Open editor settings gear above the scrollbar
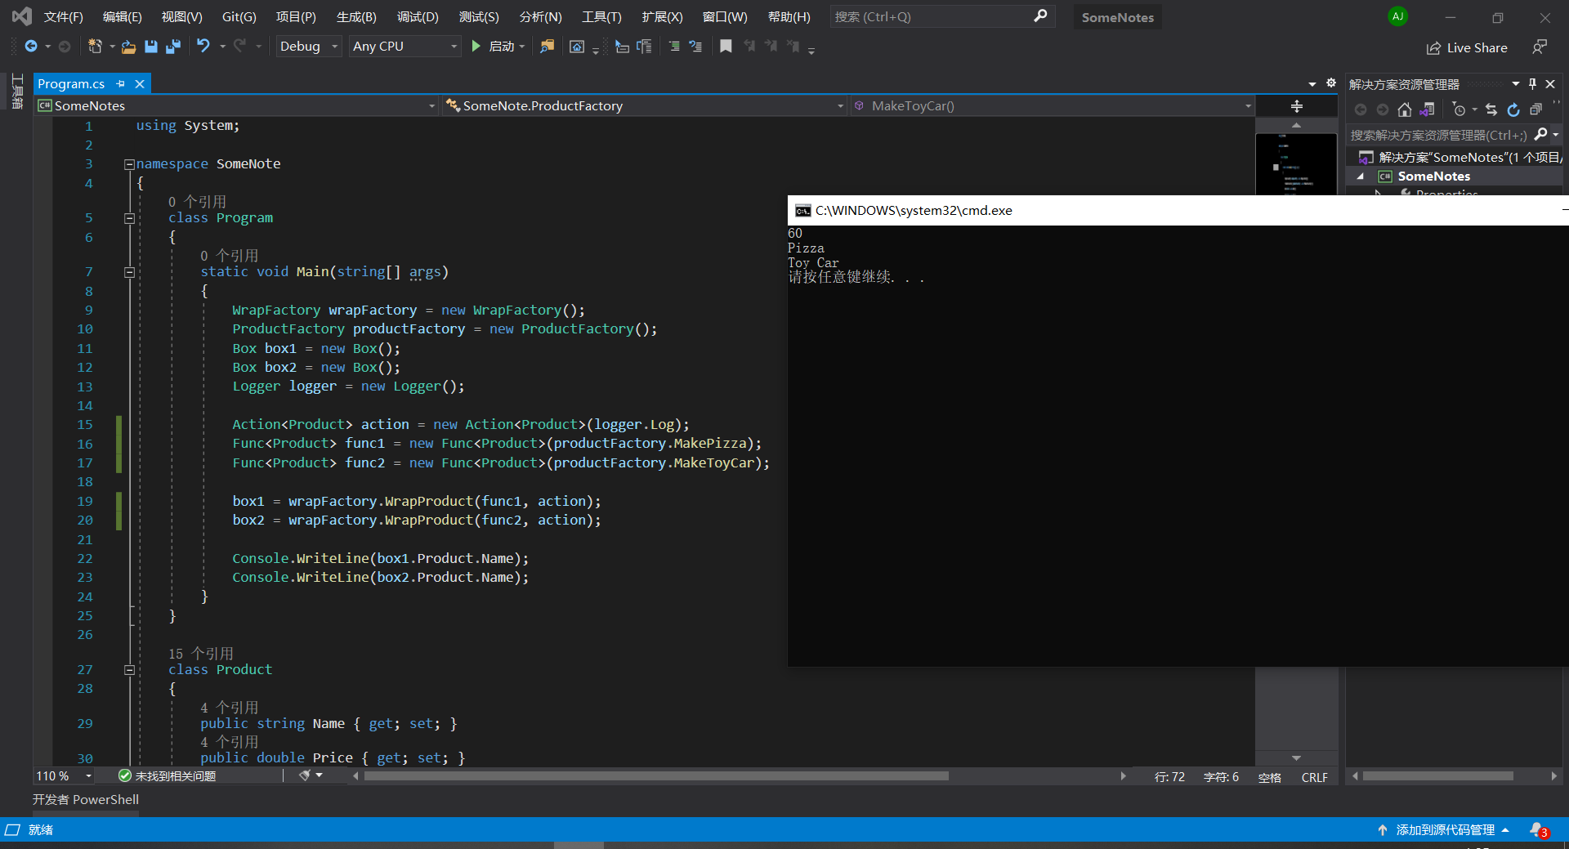This screenshot has height=849, width=1569. 1331,83
